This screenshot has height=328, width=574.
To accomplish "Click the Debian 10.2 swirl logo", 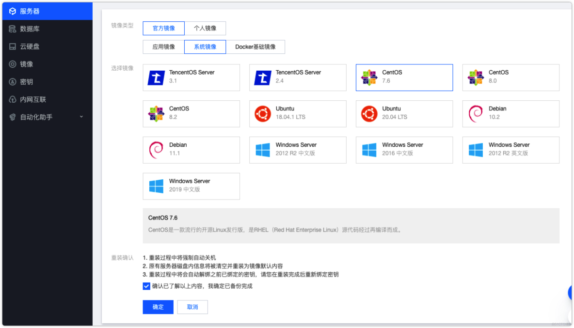I will pos(476,114).
